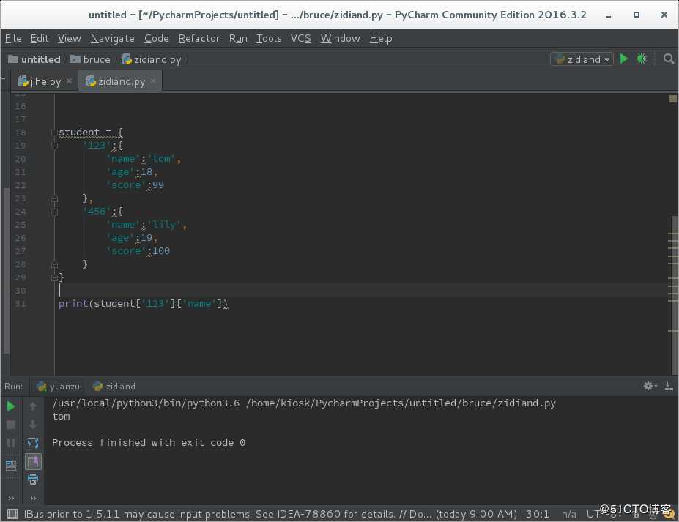Click the bruce folder breadcrumb
Image resolution: width=679 pixels, height=522 pixels.
[91, 59]
